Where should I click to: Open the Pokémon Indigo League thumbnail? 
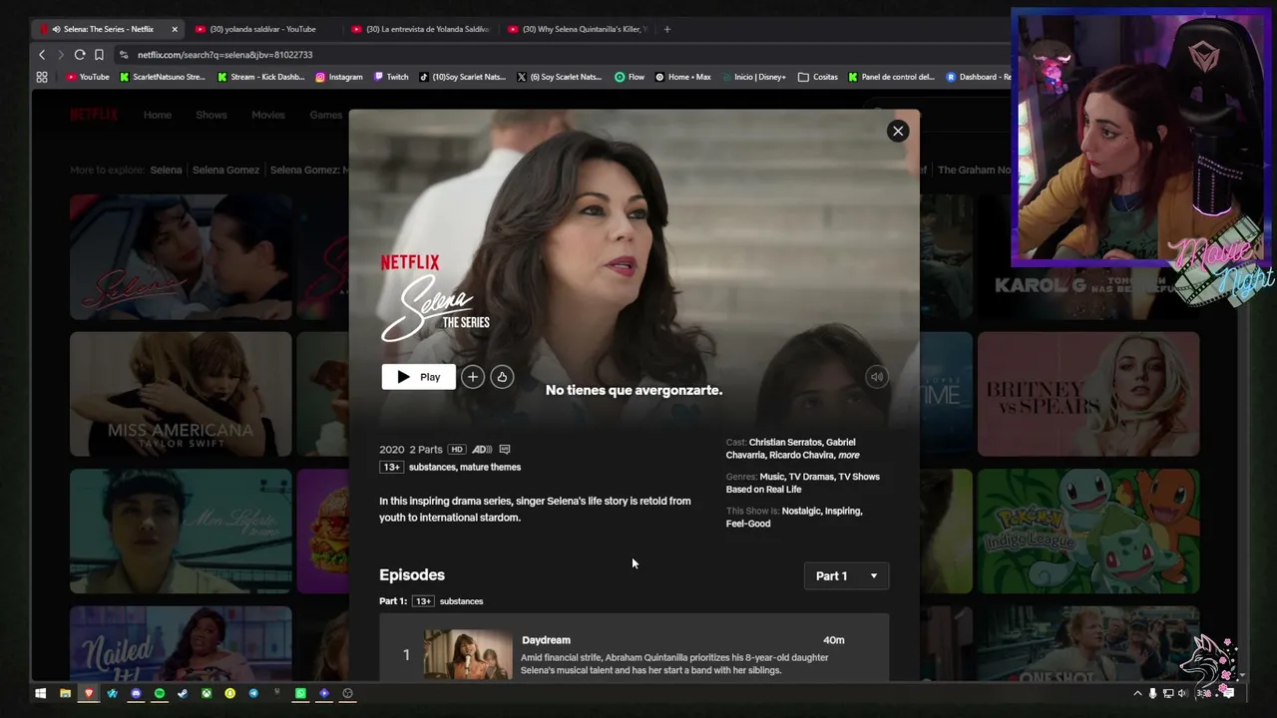[x=1088, y=532]
